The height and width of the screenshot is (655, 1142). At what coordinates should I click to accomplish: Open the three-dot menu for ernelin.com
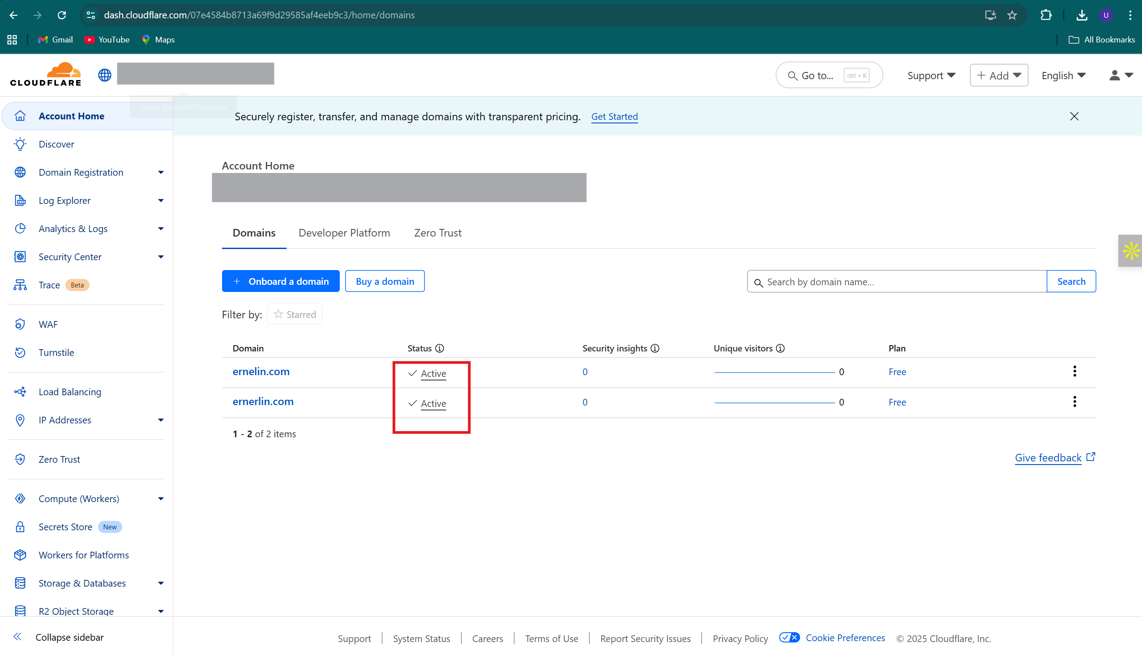click(1075, 371)
